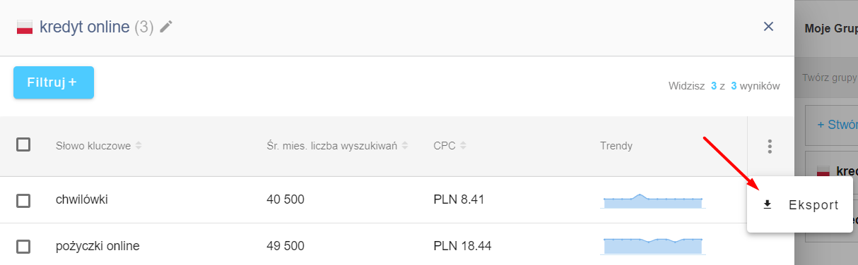Sort by CPC column arrows
858x265 pixels.
462,146
